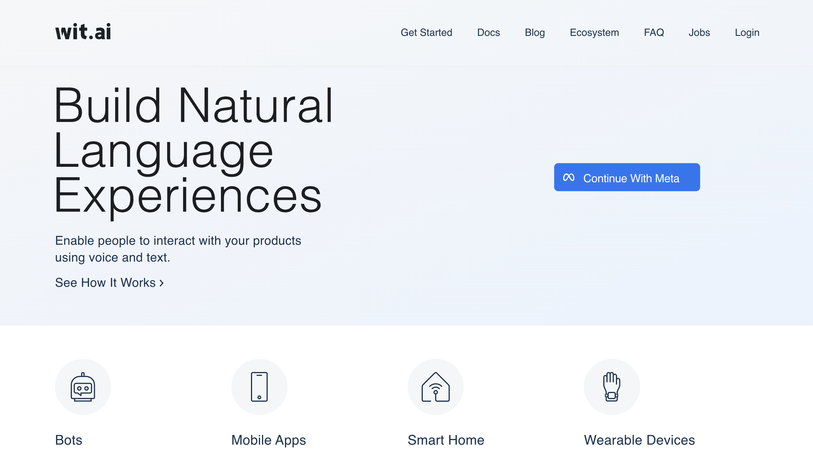The width and height of the screenshot is (813, 462).
Task: Click the wit.ai logo
Action: tap(83, 32)
